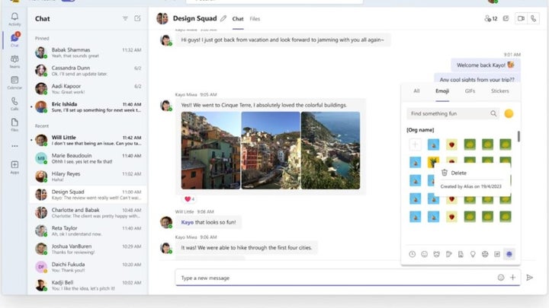Open the Files tab in Design Squad
The width and height of the screenshot is (549, 308).
[255, 18]
